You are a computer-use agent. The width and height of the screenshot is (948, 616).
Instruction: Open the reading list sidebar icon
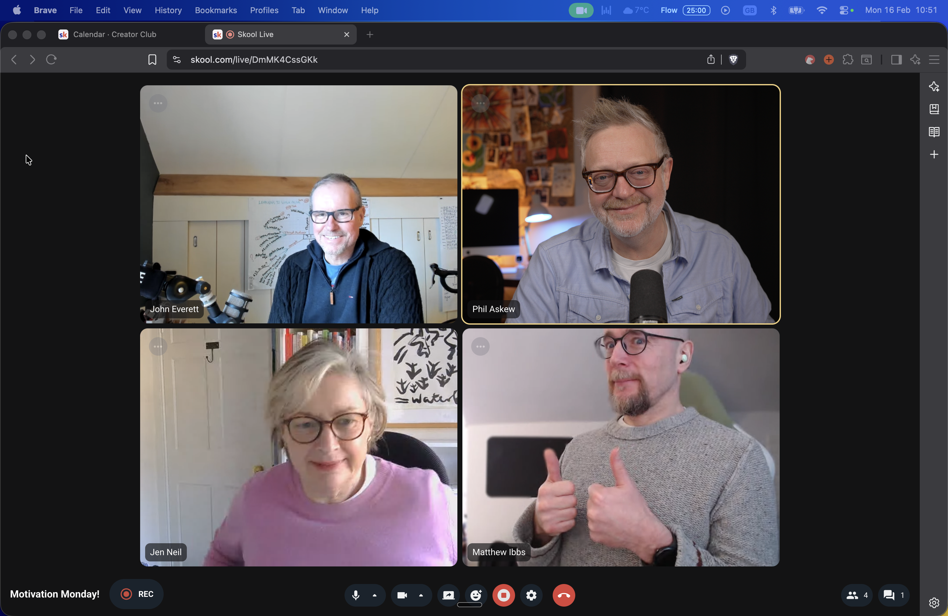(x=934, y=131)
